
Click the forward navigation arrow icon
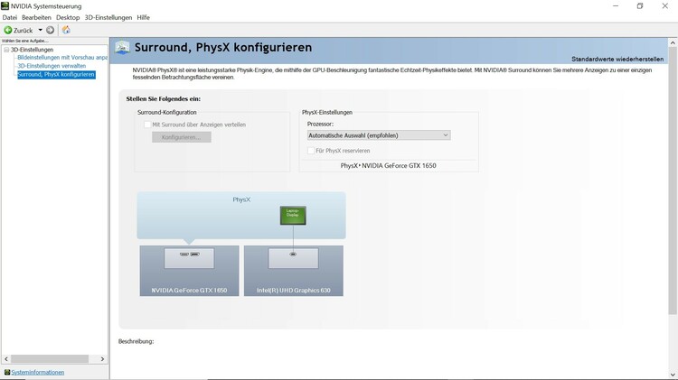pyautogui.click(x=50, y=30)
